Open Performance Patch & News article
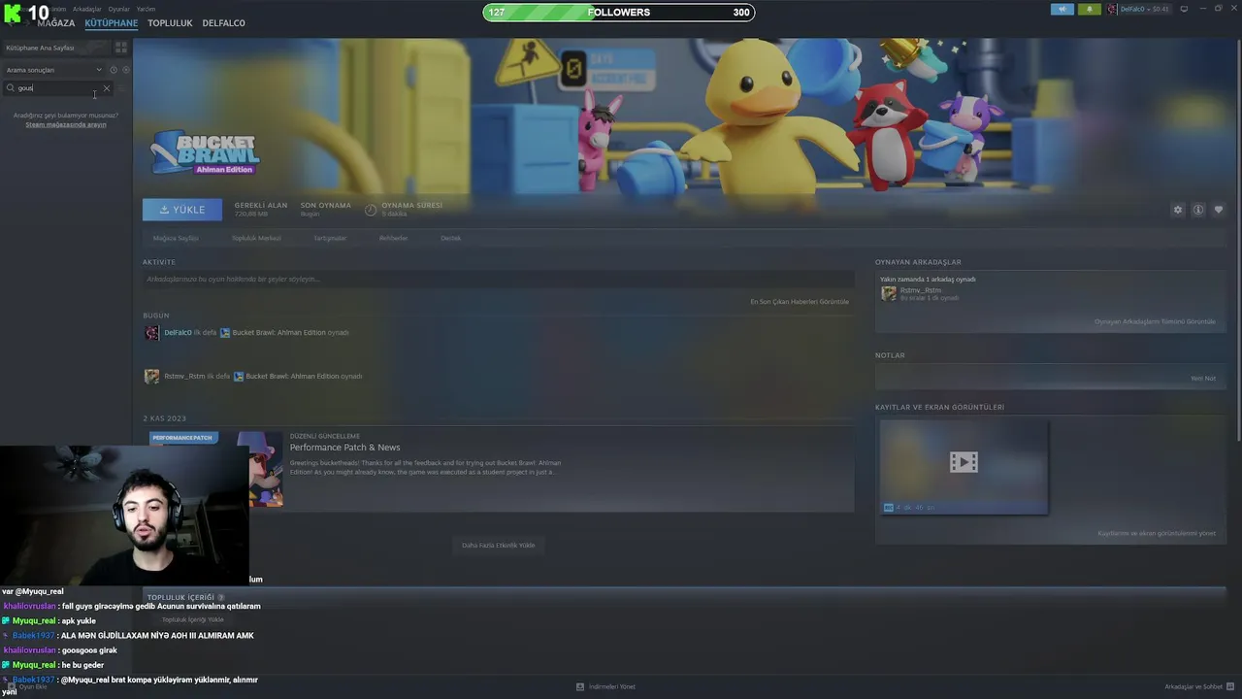The image size is (1242, 699). pyautogui.click(x=344, y=448)
